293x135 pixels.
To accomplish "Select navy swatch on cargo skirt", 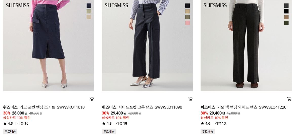I will point(89,6).
